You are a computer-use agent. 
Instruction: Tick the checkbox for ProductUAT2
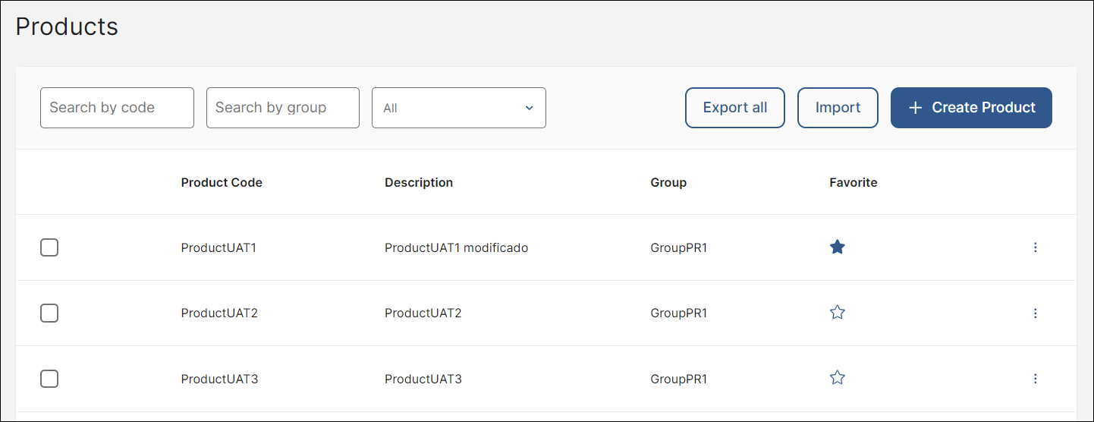point(49,313)
